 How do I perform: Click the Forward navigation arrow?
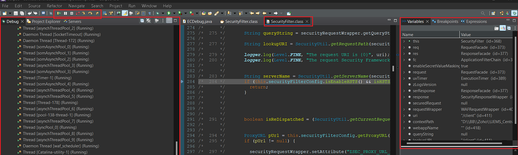click(276, 13)
